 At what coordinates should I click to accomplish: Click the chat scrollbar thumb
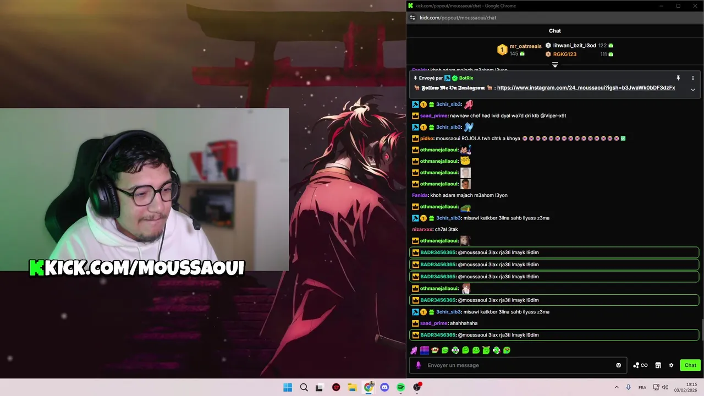tap(702, 330)
